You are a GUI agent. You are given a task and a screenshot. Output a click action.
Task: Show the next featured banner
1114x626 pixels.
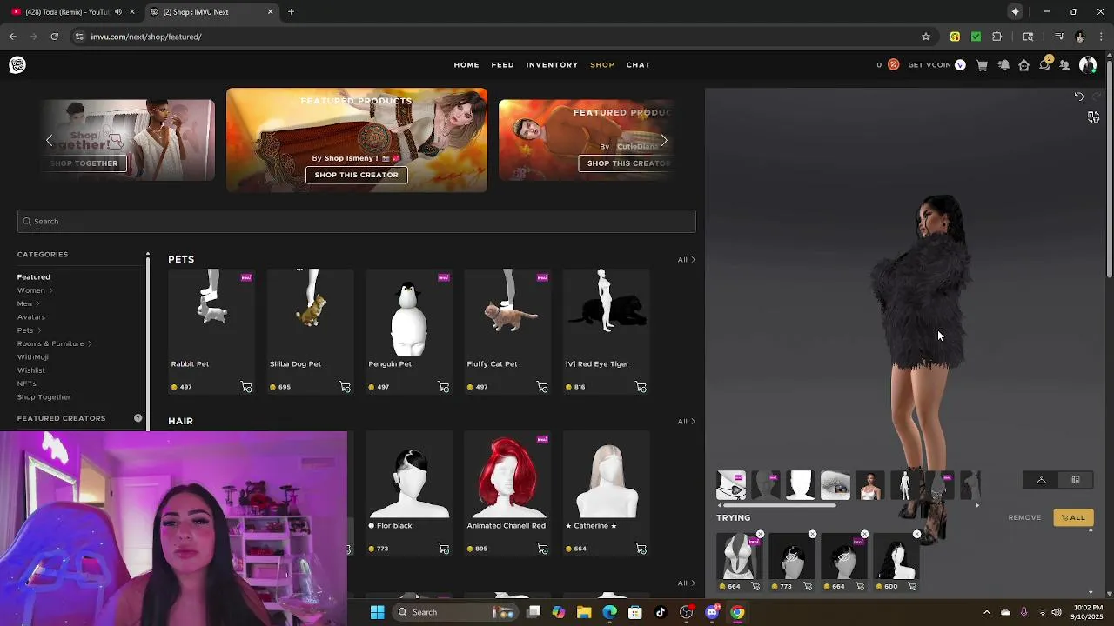coord(664,140)
